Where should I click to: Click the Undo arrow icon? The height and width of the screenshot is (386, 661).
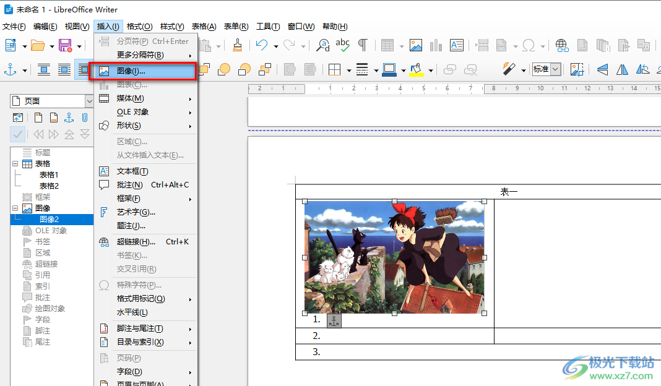pos(262,45)
